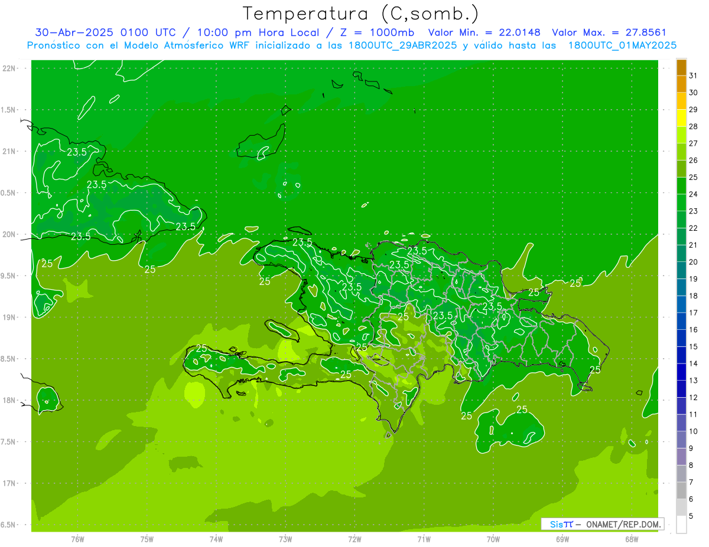Image resolution: width=709 pixels, height=547 pixels.
Task: Click the 'ONAMET/REP.DOM.' credit label
Action: (624, 524)
